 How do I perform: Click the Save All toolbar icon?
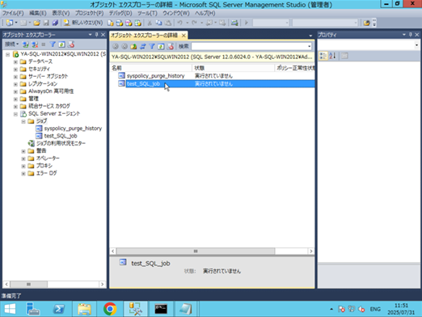click(55, 23)
